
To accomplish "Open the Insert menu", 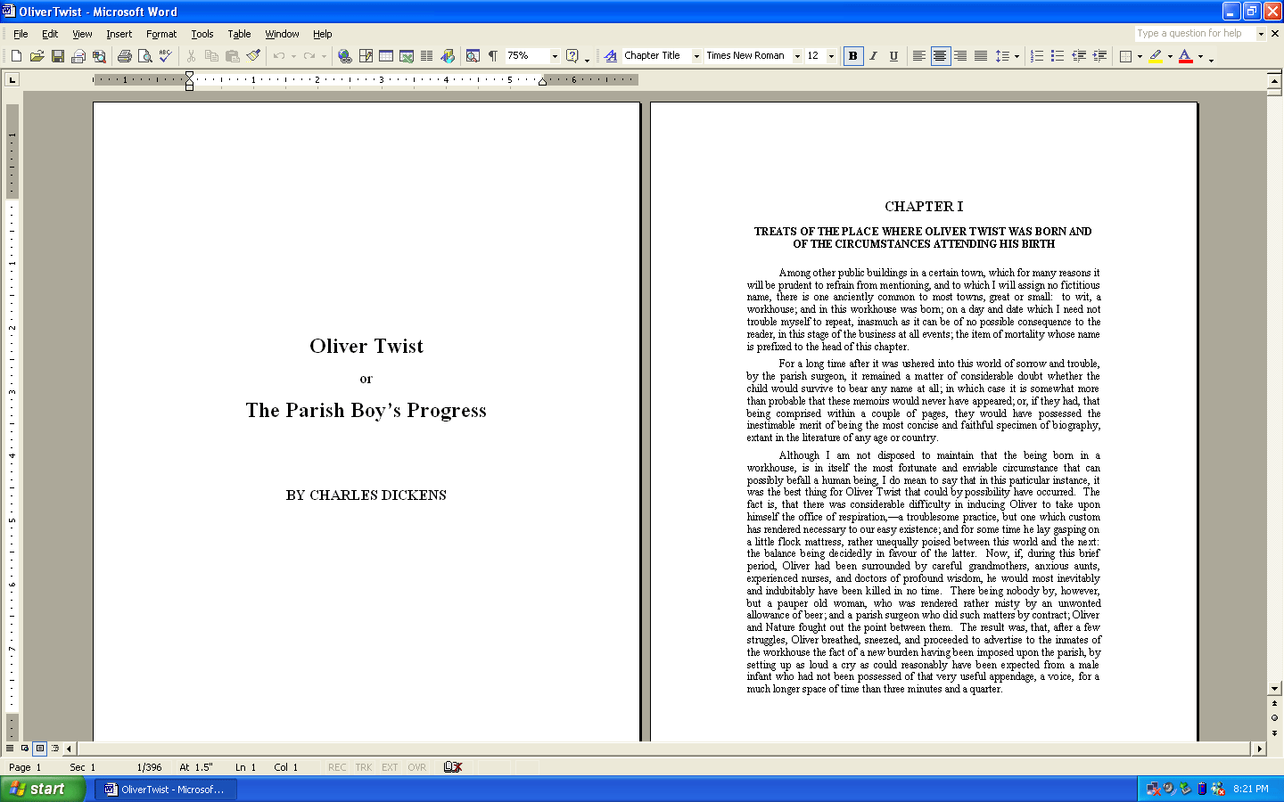I will point(119,34).
